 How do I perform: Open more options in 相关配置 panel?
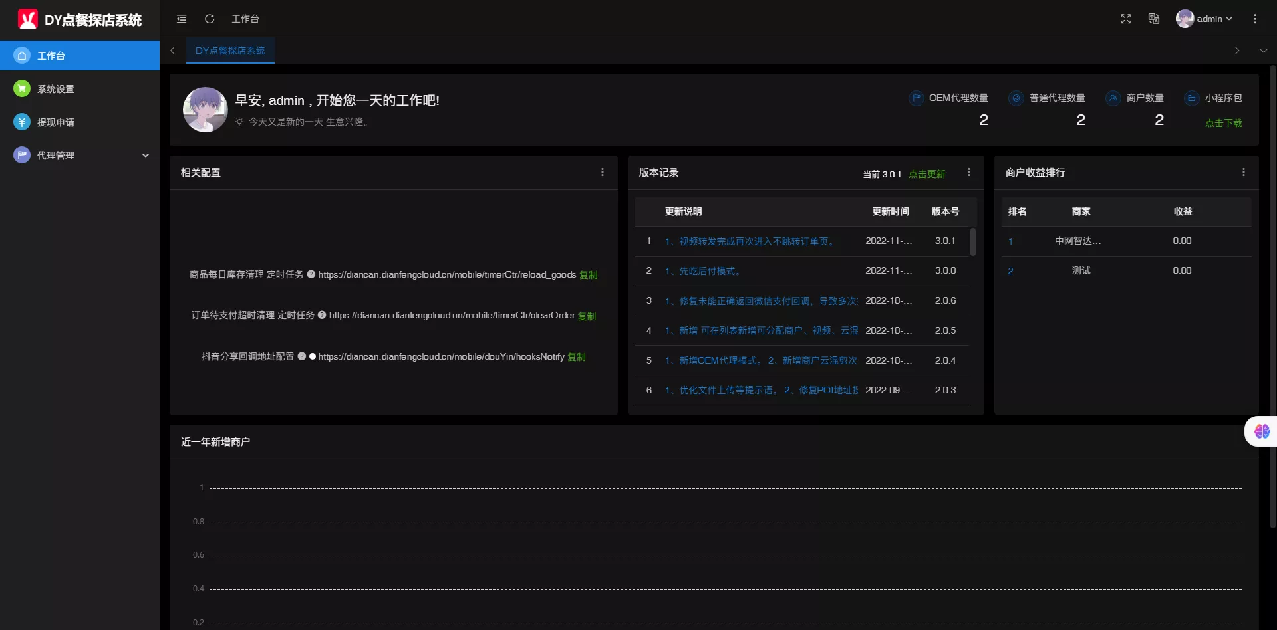603,172
